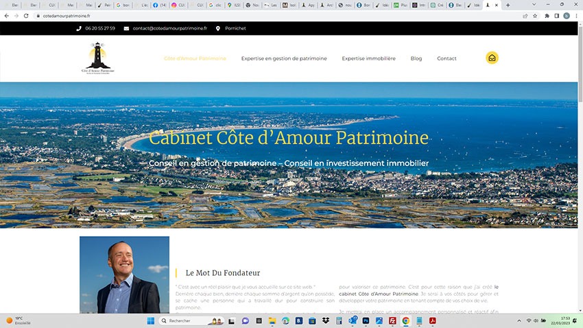
Task: Open FileZilla from the taskbar
Action: [x=392, y=321]
